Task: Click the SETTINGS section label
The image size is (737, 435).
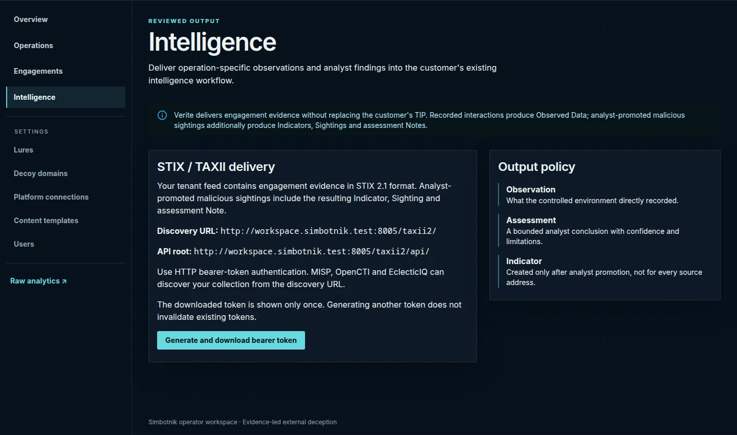Action: 31,132
